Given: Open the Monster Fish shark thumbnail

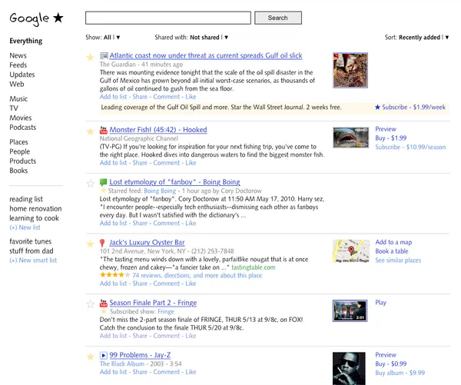Looking at the screenshot, I should pos(351,138).
